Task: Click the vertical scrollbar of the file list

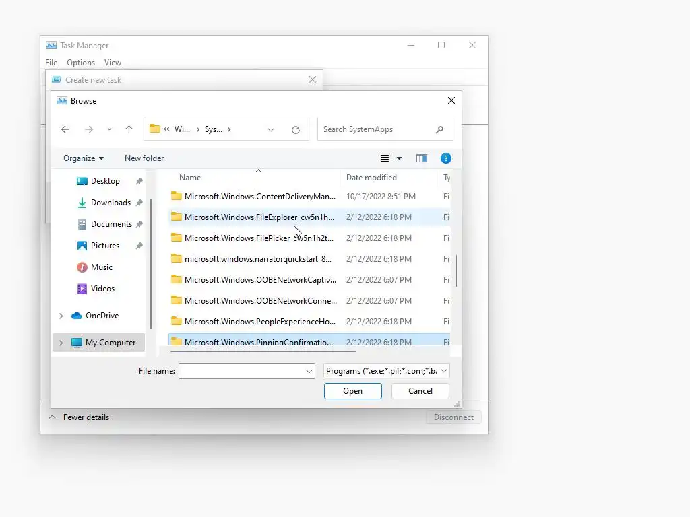Action: 456,271
